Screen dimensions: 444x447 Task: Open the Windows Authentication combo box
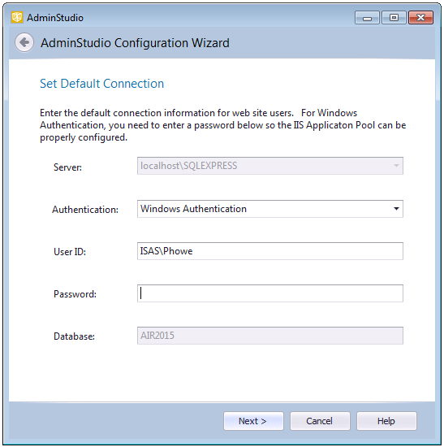click(x=270, y=209)
